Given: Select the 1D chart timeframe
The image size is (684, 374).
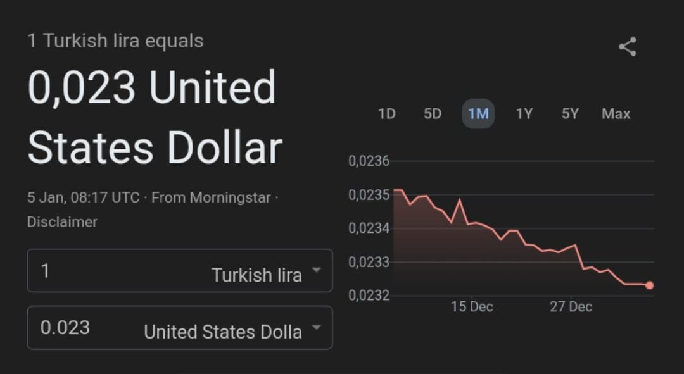Looking at the screenshot, I should click(386, 113).
